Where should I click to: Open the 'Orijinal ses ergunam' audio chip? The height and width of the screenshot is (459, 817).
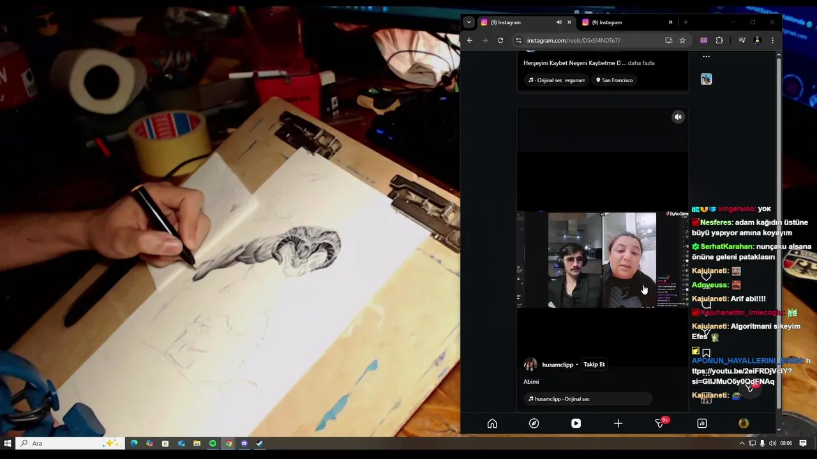tap(557, 80)
